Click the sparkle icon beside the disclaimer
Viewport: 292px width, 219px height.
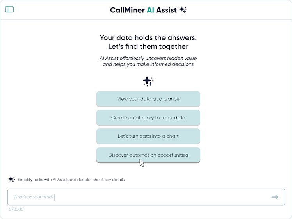11,180
